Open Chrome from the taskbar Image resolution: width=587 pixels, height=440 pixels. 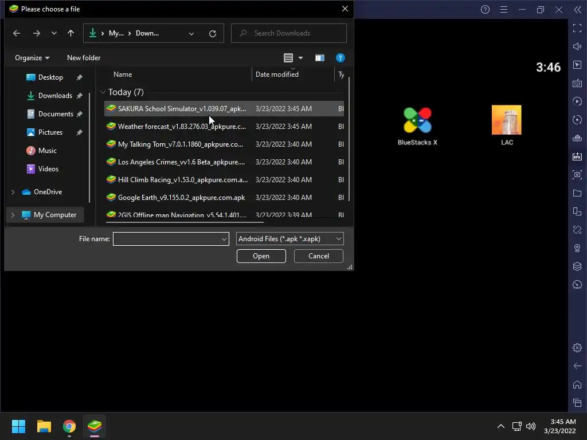point(69,426)
